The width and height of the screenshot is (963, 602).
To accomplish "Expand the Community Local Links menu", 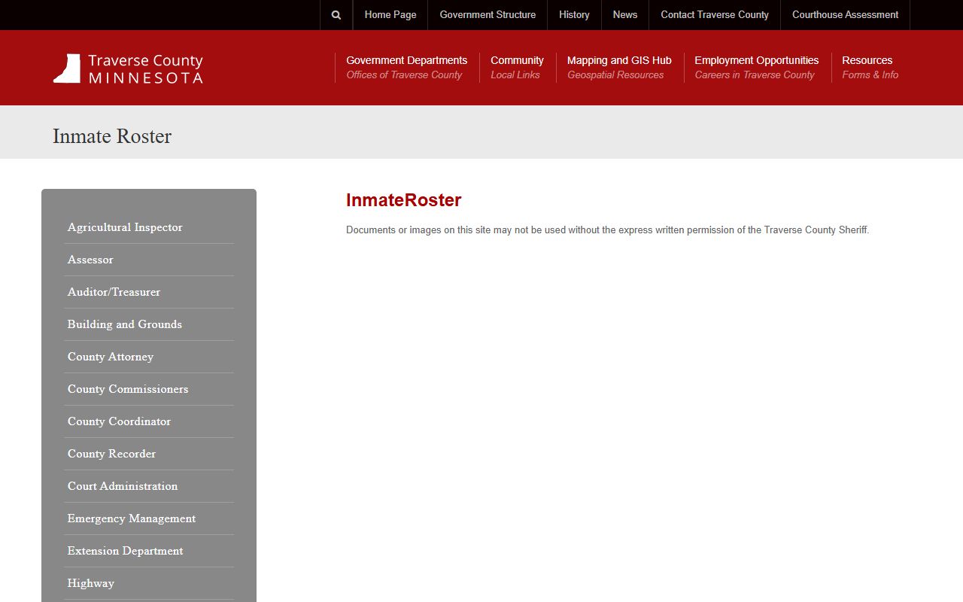I will coord(517,67).
